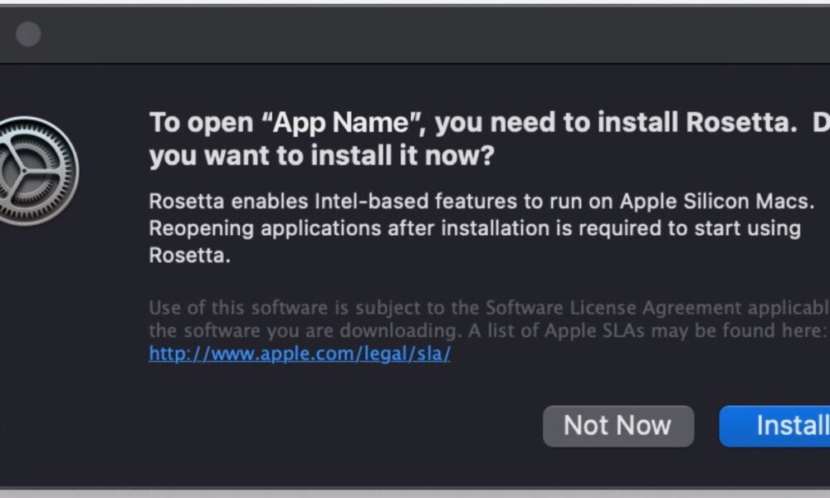Image resolution: width=830 pixels, height=498 pixels.
Task: Dismiss the dialog with Not Now
Action: point(618,426)
